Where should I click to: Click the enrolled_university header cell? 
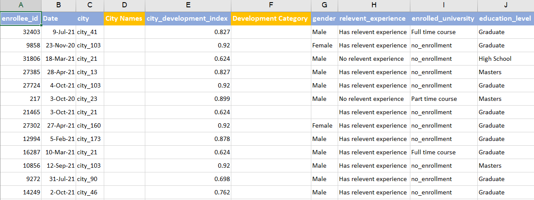tap(444, 19)
